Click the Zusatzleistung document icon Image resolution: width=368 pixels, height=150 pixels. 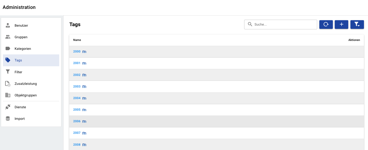(x=8, y=84)
